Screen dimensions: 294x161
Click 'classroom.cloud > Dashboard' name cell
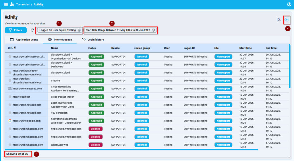[x=61, y=64]
